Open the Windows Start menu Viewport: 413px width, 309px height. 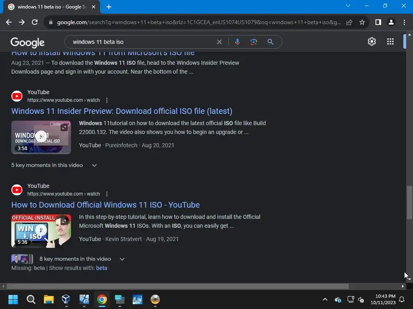[x=13, y=299]
